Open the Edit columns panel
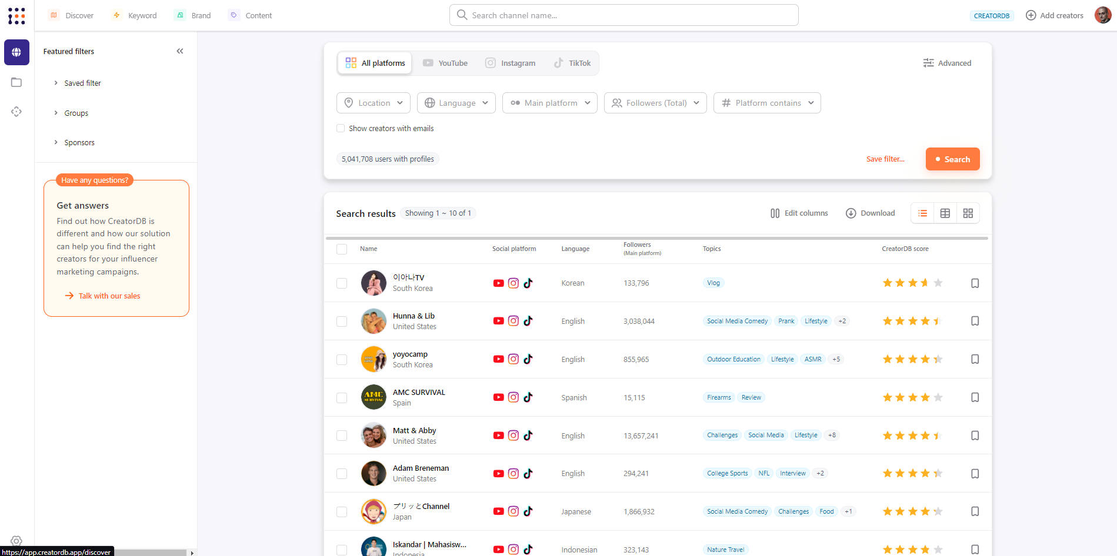Screen dimensions: 1117x556 point(798,213)
